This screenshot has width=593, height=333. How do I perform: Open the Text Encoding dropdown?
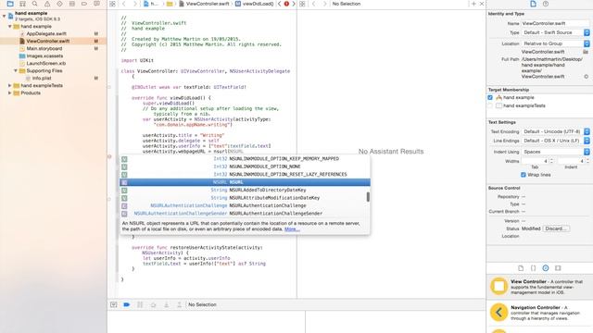click(x=555, y=131)
